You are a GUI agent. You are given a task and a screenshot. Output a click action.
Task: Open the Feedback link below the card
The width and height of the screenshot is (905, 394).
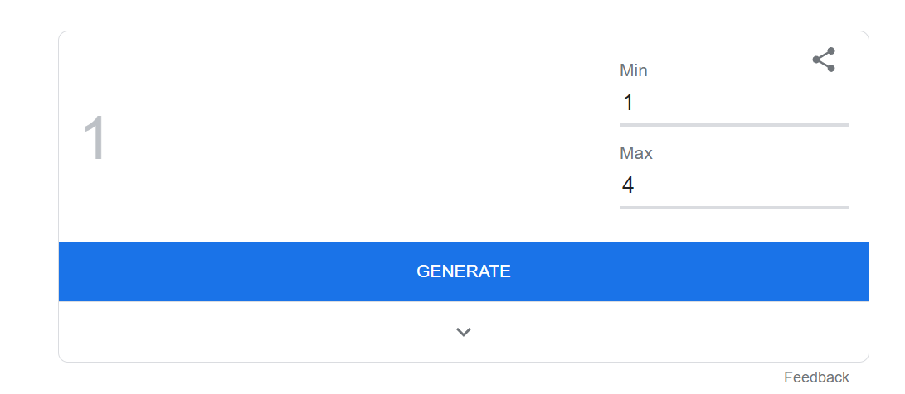click(x=816, y=377)
